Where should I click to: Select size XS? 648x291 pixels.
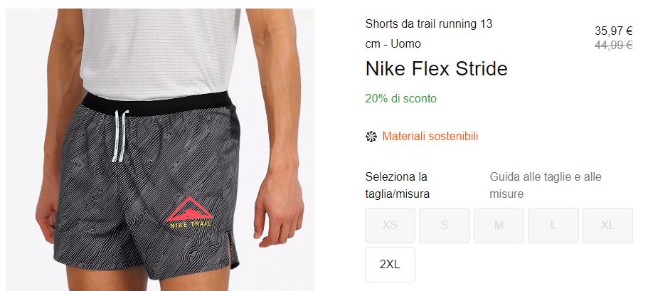(x=390, y=226)
